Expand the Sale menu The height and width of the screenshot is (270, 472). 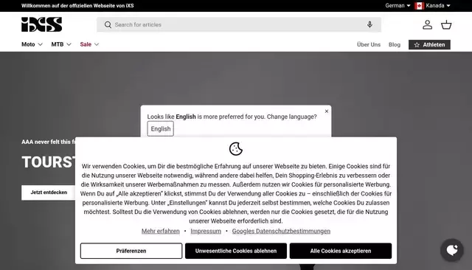click(89, 44)
